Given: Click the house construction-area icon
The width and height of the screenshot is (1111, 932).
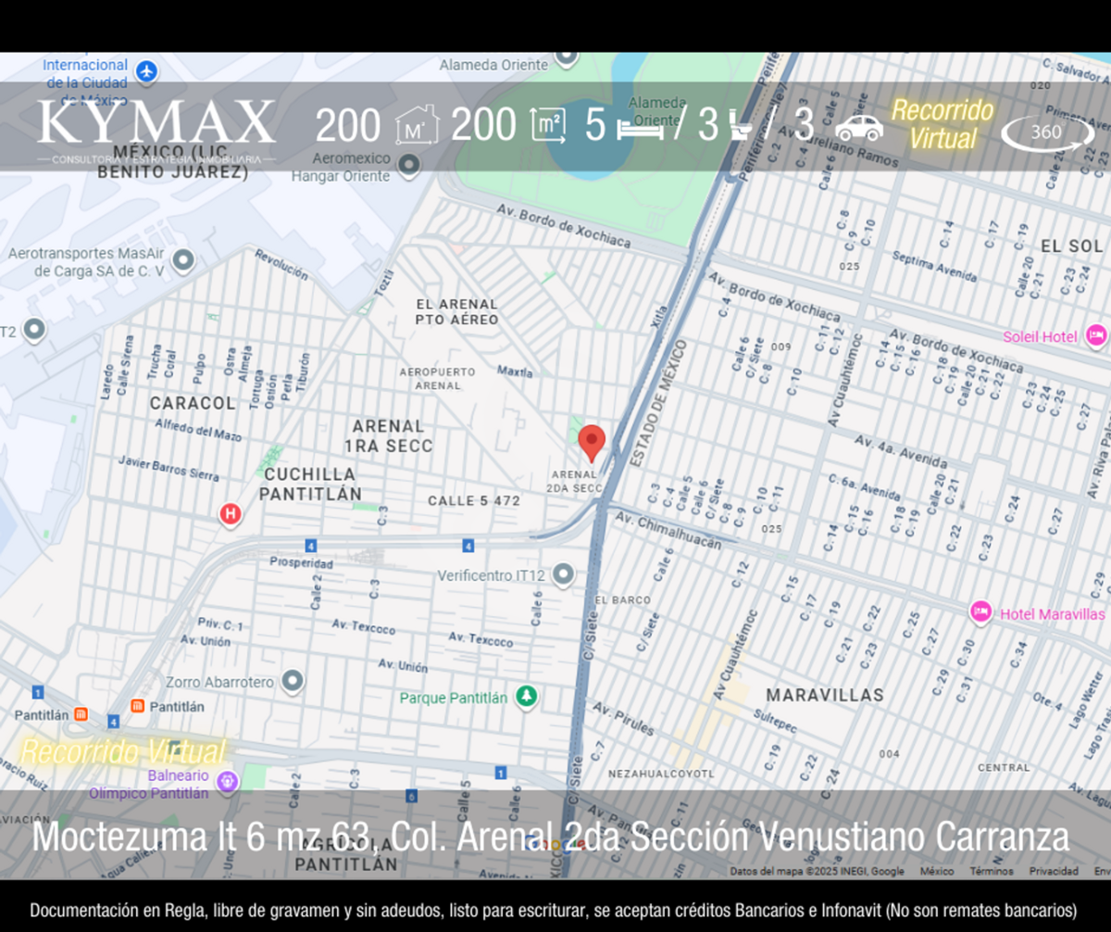Looking at the screenshot, I should click(417, 125).
